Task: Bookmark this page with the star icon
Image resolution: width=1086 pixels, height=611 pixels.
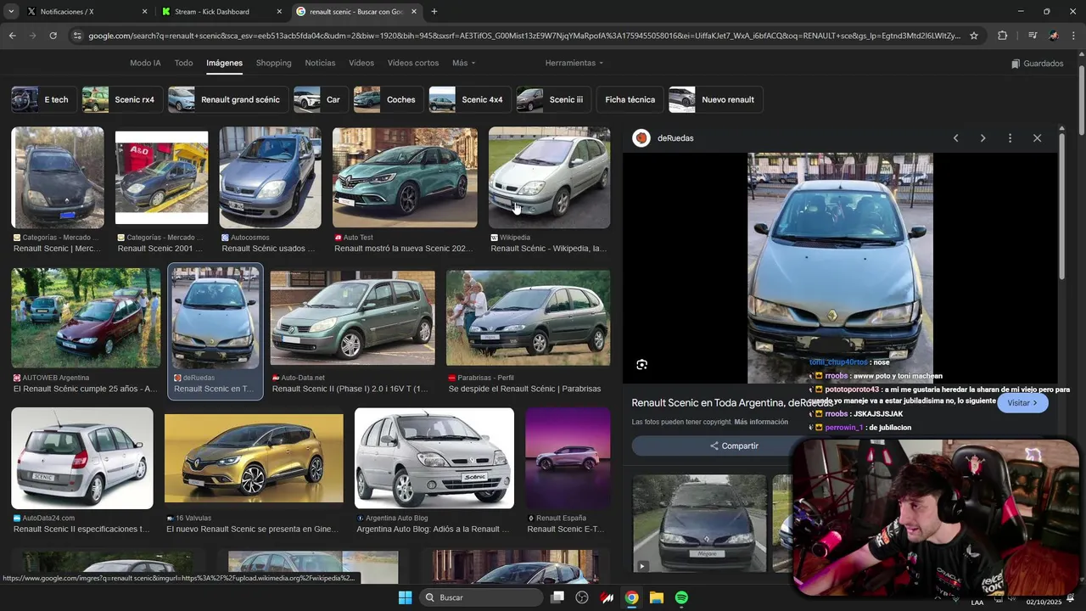Action: (974, 36)
